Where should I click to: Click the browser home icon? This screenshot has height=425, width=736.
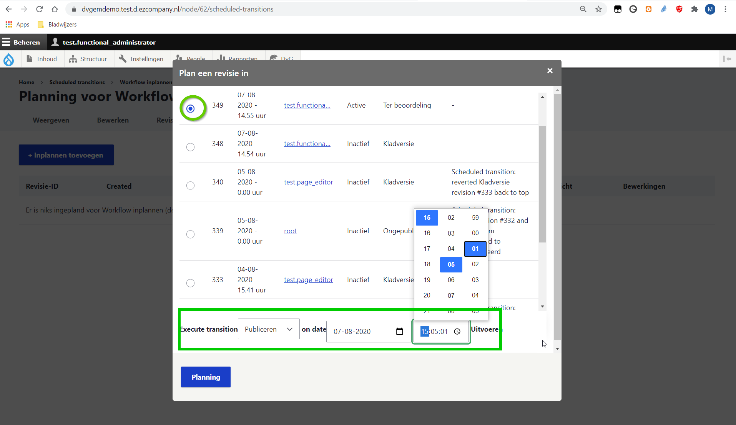pos(55,9)
